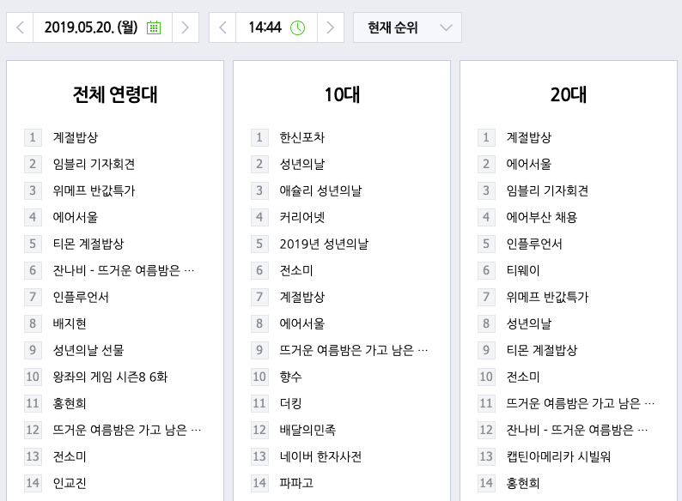Open the green calendar date picker icon

tap(154, 27)
